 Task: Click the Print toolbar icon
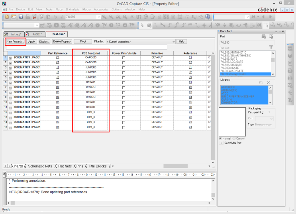pos(27,17)
